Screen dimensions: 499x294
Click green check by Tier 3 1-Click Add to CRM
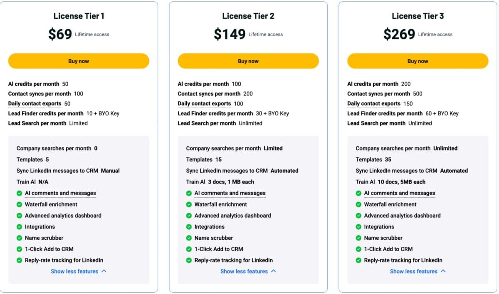pos(358,249)
